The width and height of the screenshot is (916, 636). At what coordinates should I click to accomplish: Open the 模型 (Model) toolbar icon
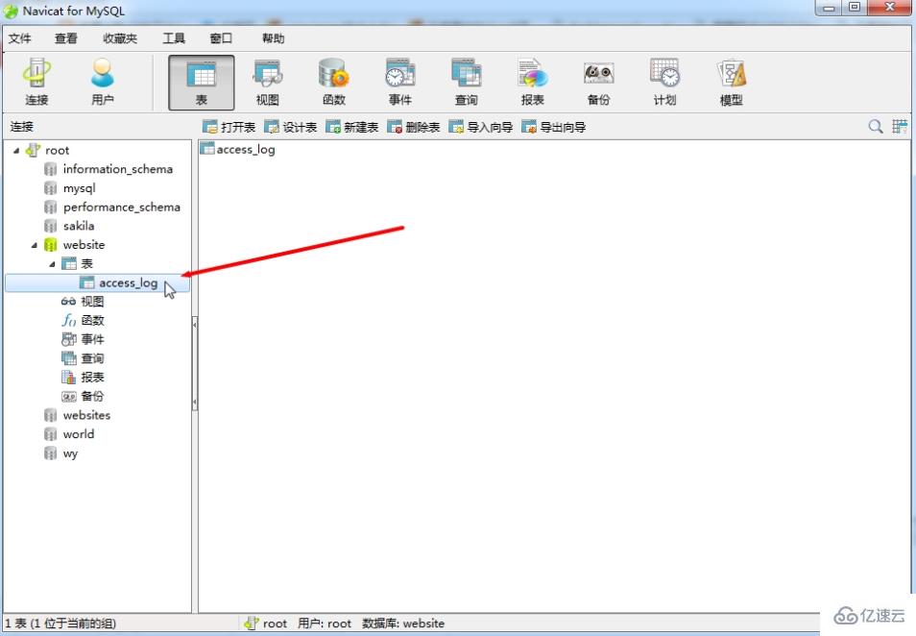(731, 82)
